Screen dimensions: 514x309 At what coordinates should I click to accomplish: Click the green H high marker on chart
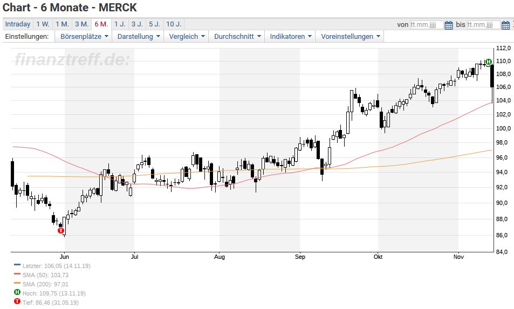[489, 61]
